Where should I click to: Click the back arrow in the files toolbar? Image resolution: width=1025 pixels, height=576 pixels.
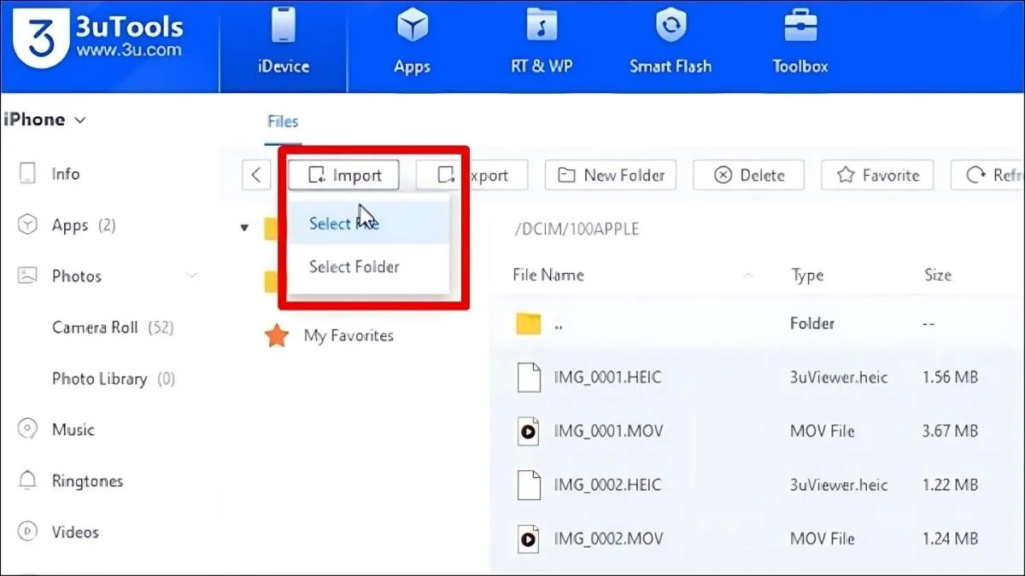[256, 175]
